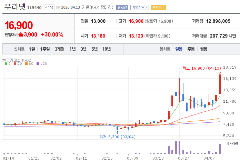Click the 코스닥 market label
This screenshot has width=240, height=162.
pyautogui.click(x=49, y=7)
